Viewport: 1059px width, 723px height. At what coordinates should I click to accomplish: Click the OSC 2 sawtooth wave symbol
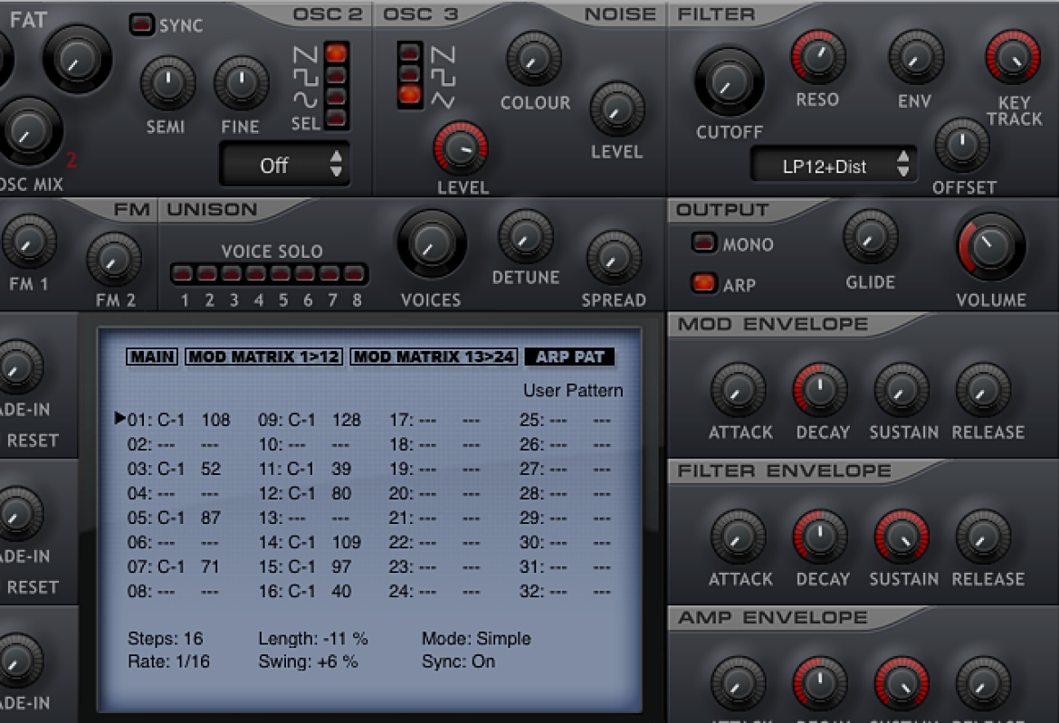305,55
